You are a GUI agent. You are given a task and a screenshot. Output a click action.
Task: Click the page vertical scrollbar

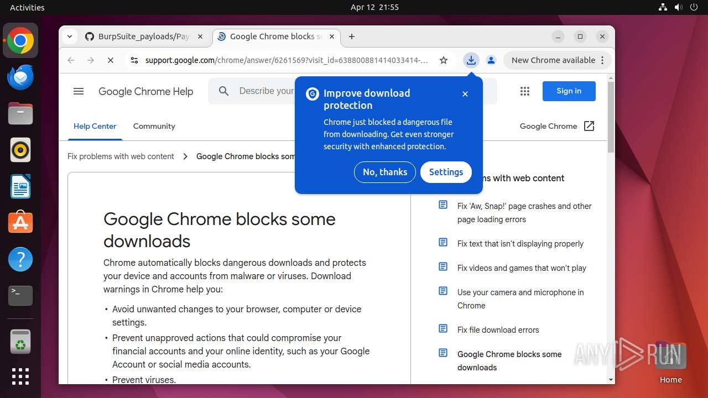[611, 117]
